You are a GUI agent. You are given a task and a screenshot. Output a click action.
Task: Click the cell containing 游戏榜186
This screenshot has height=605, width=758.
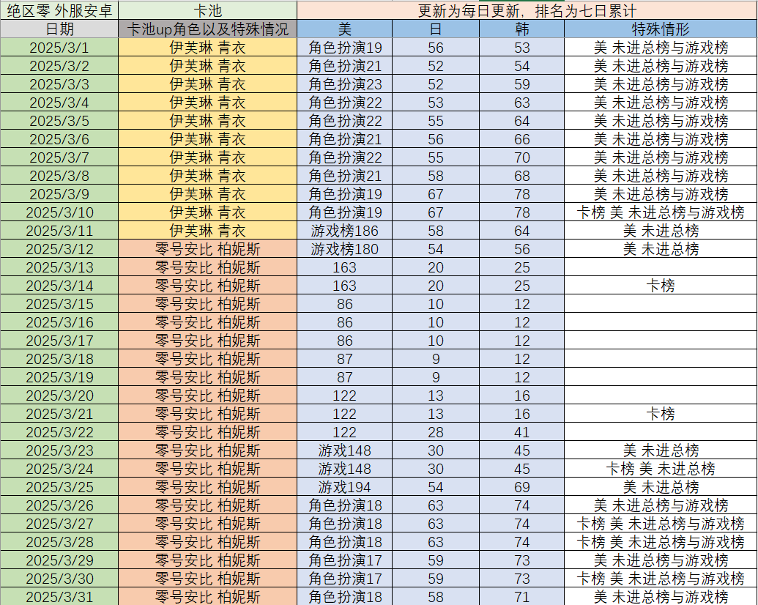345,231
